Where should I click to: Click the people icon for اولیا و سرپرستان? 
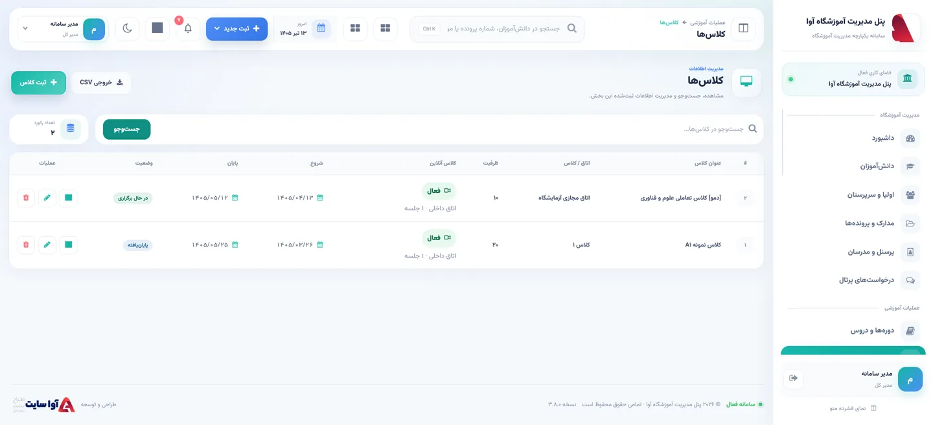910,195
